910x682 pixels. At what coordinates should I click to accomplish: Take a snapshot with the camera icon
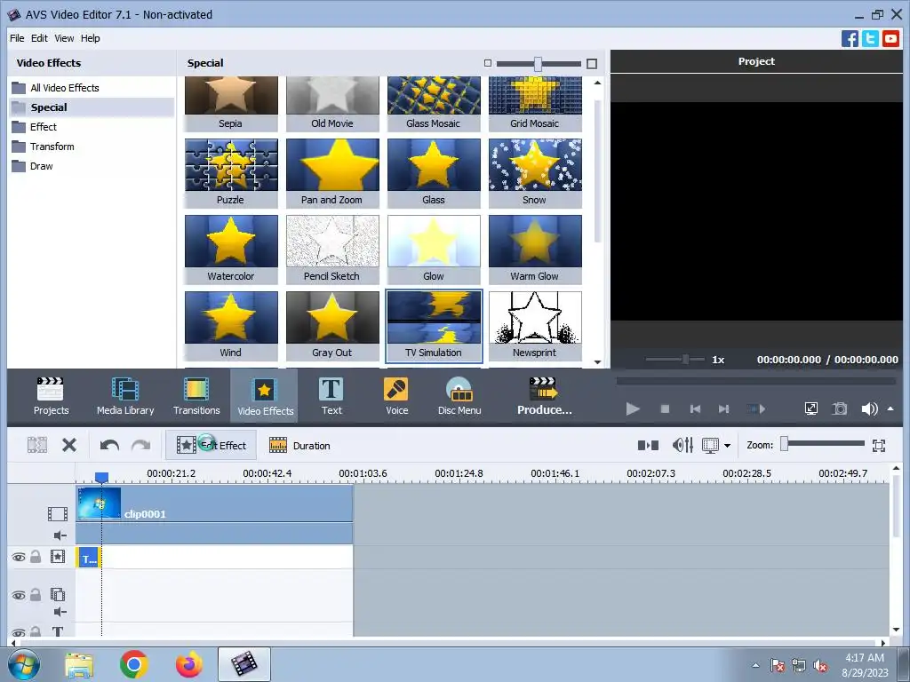839,408
